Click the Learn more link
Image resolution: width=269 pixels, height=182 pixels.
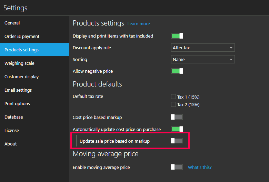tap(139, 24)
